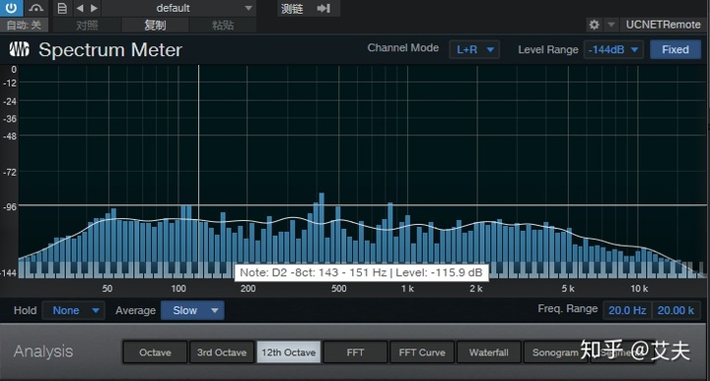Go to previous preset arrow

80,8
